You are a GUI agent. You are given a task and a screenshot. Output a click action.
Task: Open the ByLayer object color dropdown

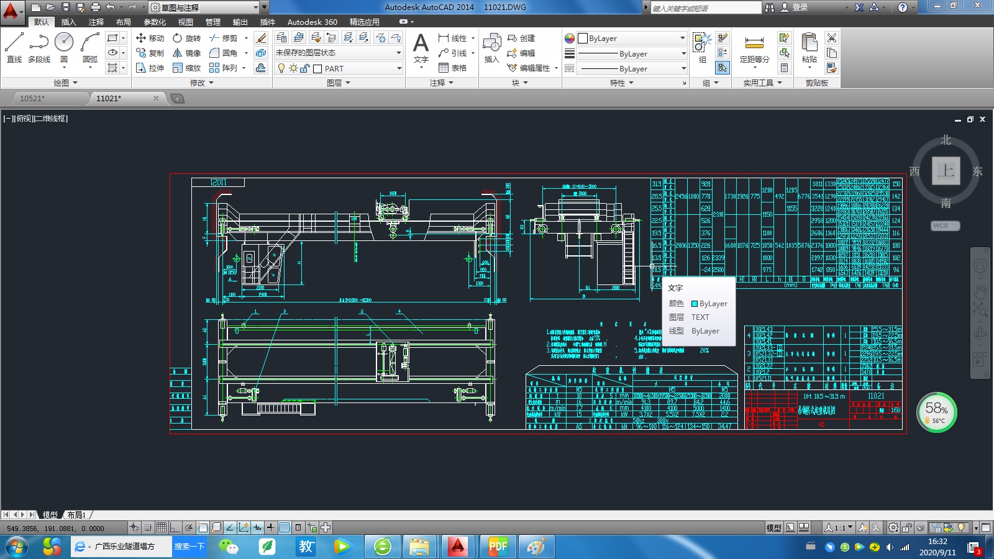pyautogui.click(x=682, y=38)
